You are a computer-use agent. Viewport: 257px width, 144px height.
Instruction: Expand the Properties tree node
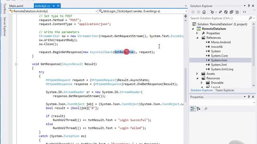point(197,33)
